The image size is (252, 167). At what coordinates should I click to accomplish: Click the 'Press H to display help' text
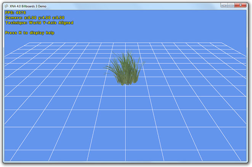[30, 33]
